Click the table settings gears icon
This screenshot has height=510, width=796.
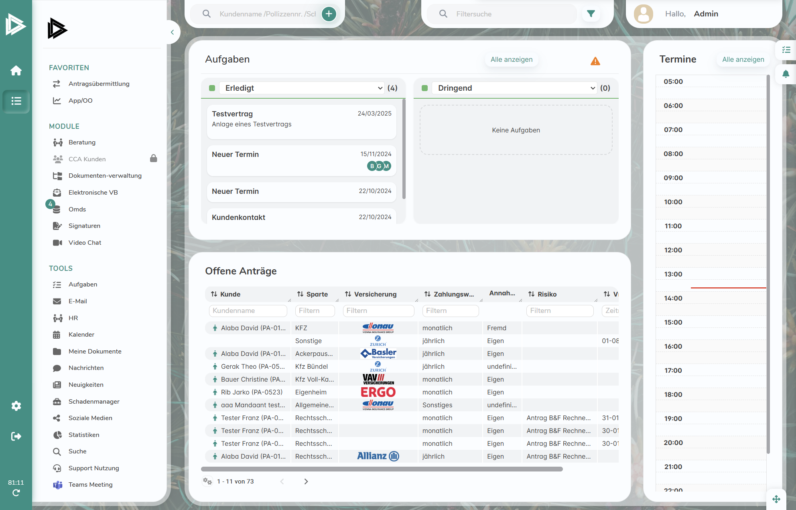pyautogui.click(x=207, y=481)
